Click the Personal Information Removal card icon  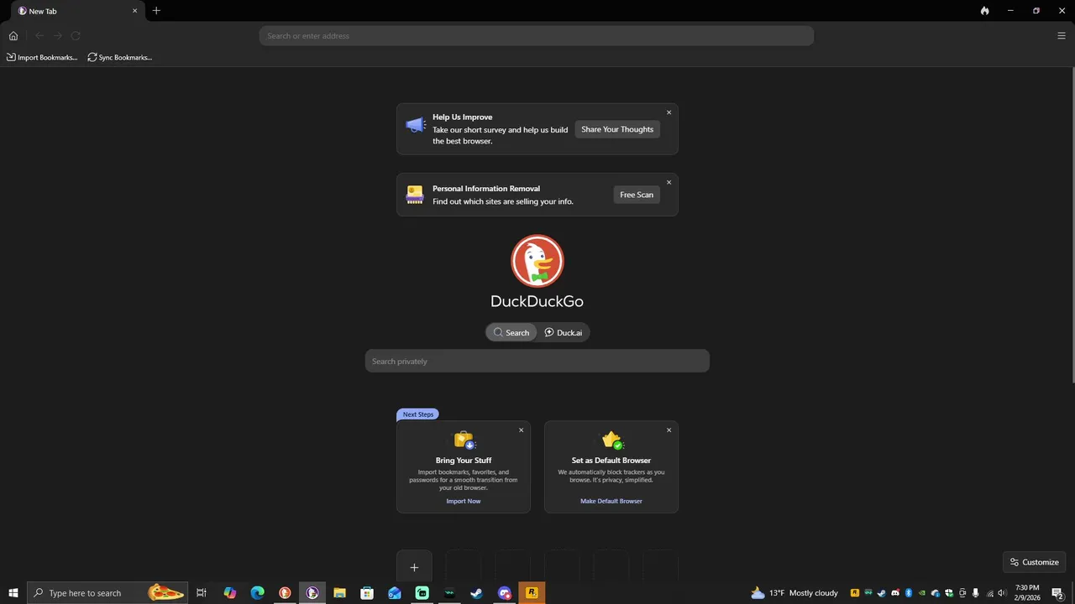(x=415, y=195)
